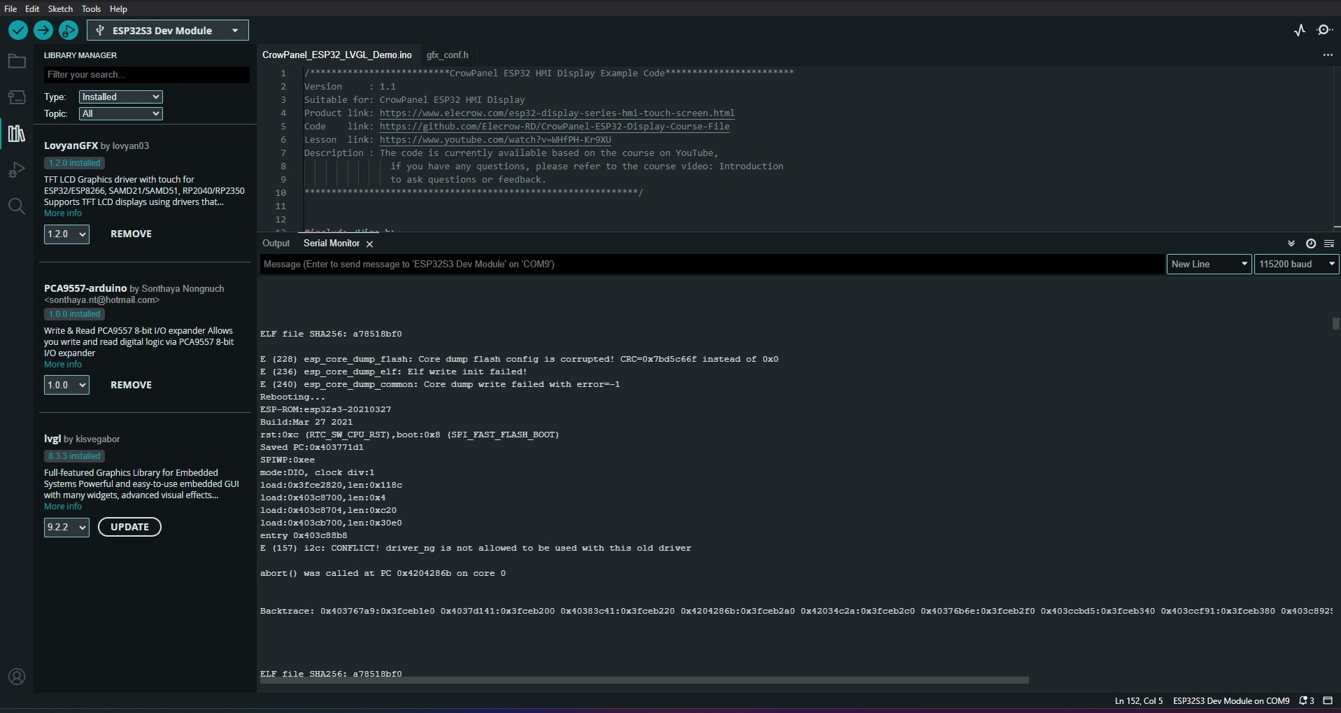The width and height of the screenshot is (1341, 713).
Task: Clear the Serial Monitor output icon
Action: point(1329,243)
